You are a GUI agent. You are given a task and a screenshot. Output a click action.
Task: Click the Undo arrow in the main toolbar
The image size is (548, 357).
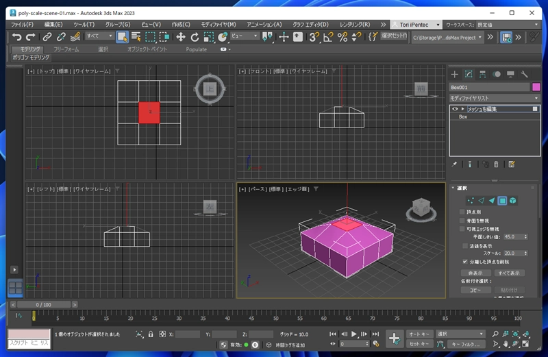16,37
